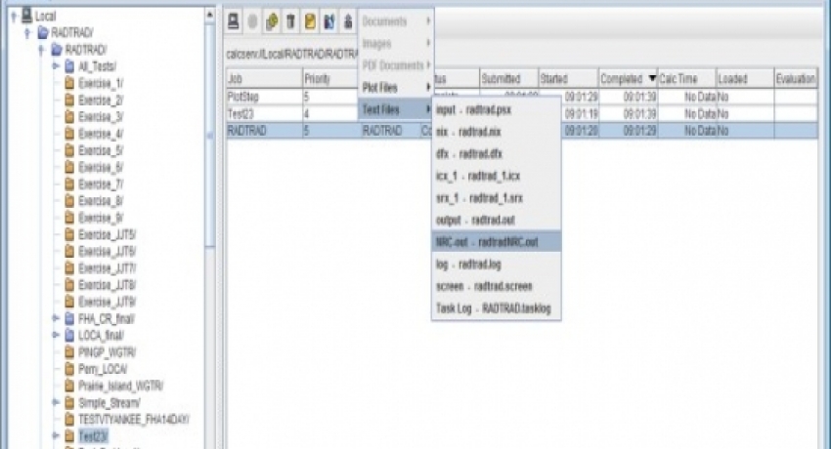Sort by the Calc Time column header
The height and width of the screenshot is (449, 831).
[x=686, y=79]
